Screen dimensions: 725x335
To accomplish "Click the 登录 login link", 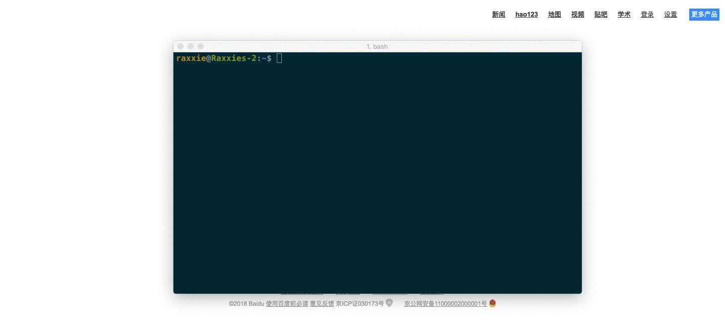I will [x=647, y=14].
